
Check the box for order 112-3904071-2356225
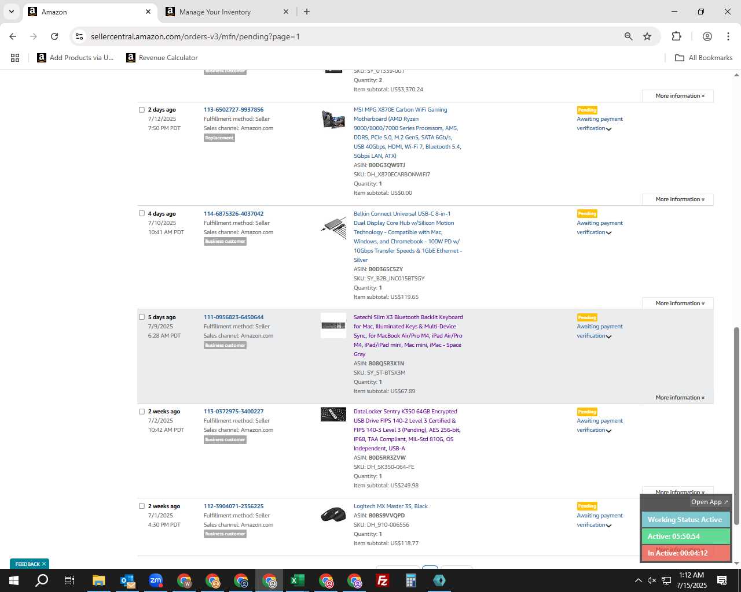(x=141, y=506)
